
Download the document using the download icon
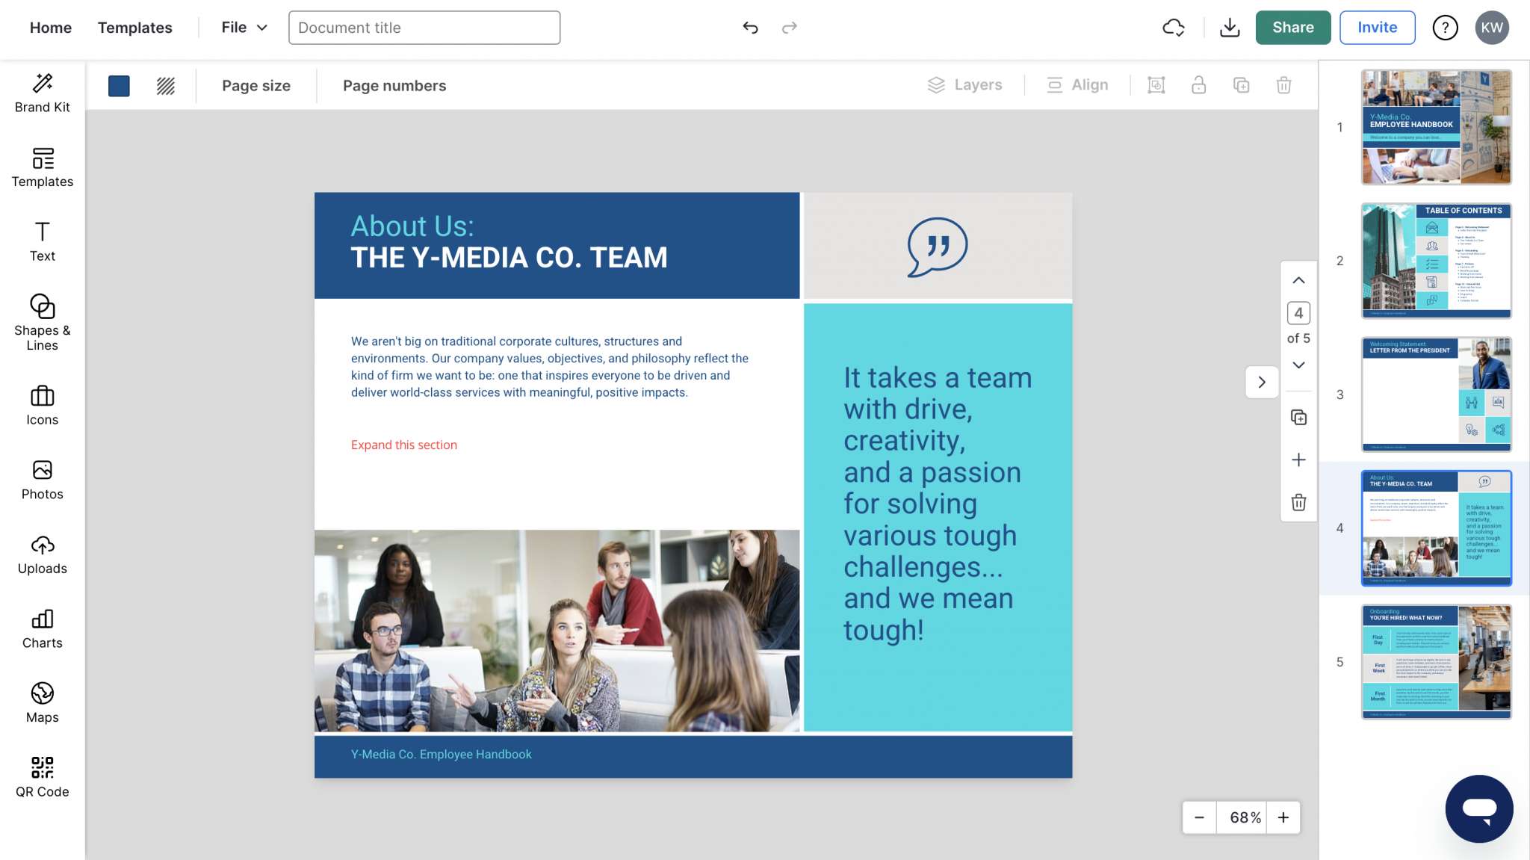(1230, 27)
